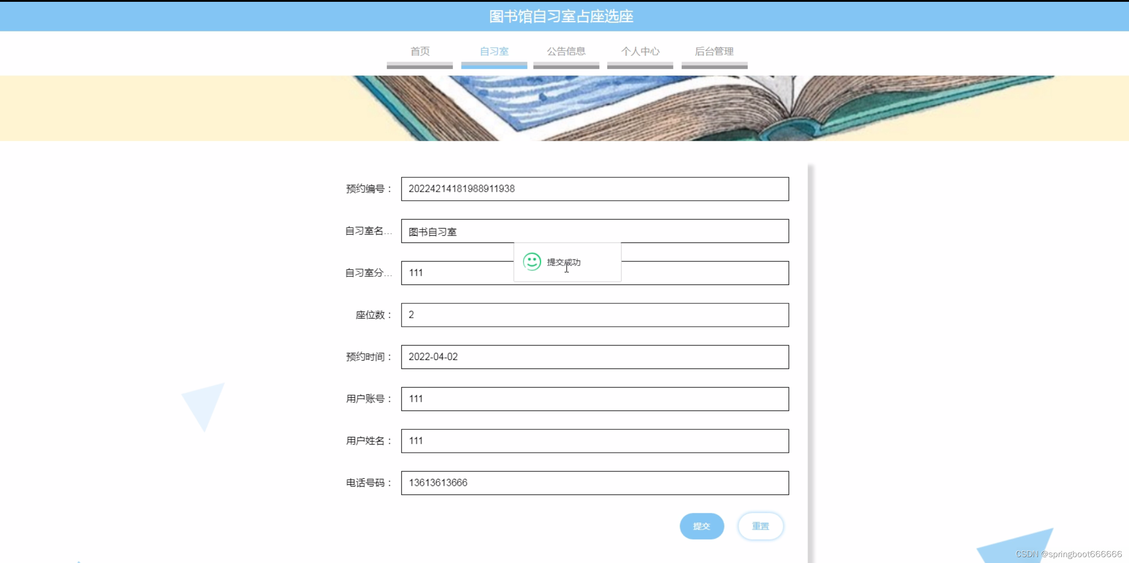Screen dimensions: 1129x563
Task: Click the green smiley success icon
Action: [x=531, y=261]
